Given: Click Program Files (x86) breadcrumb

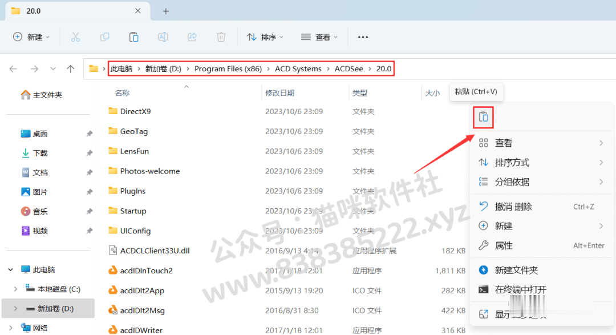Looking at the screenshot, I should [228, 69].
